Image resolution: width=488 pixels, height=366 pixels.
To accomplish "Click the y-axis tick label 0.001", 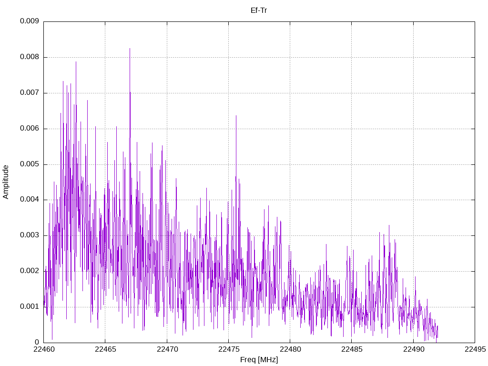I will 30,307.
